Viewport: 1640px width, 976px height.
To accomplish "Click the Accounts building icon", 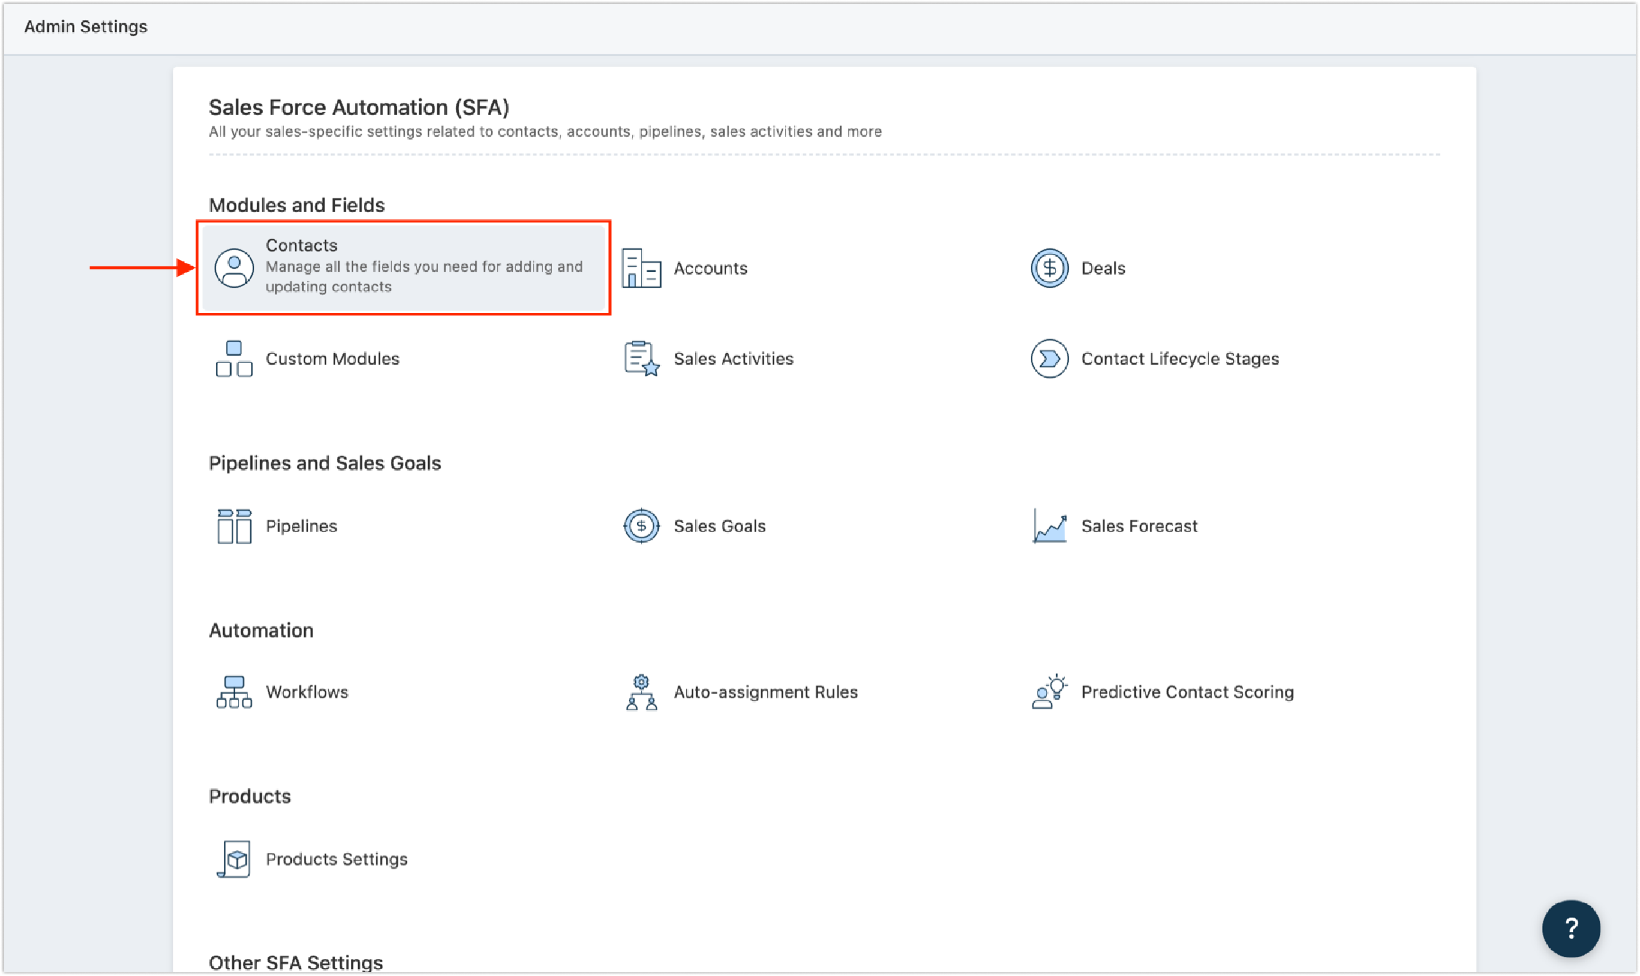I will coord(641,267).
